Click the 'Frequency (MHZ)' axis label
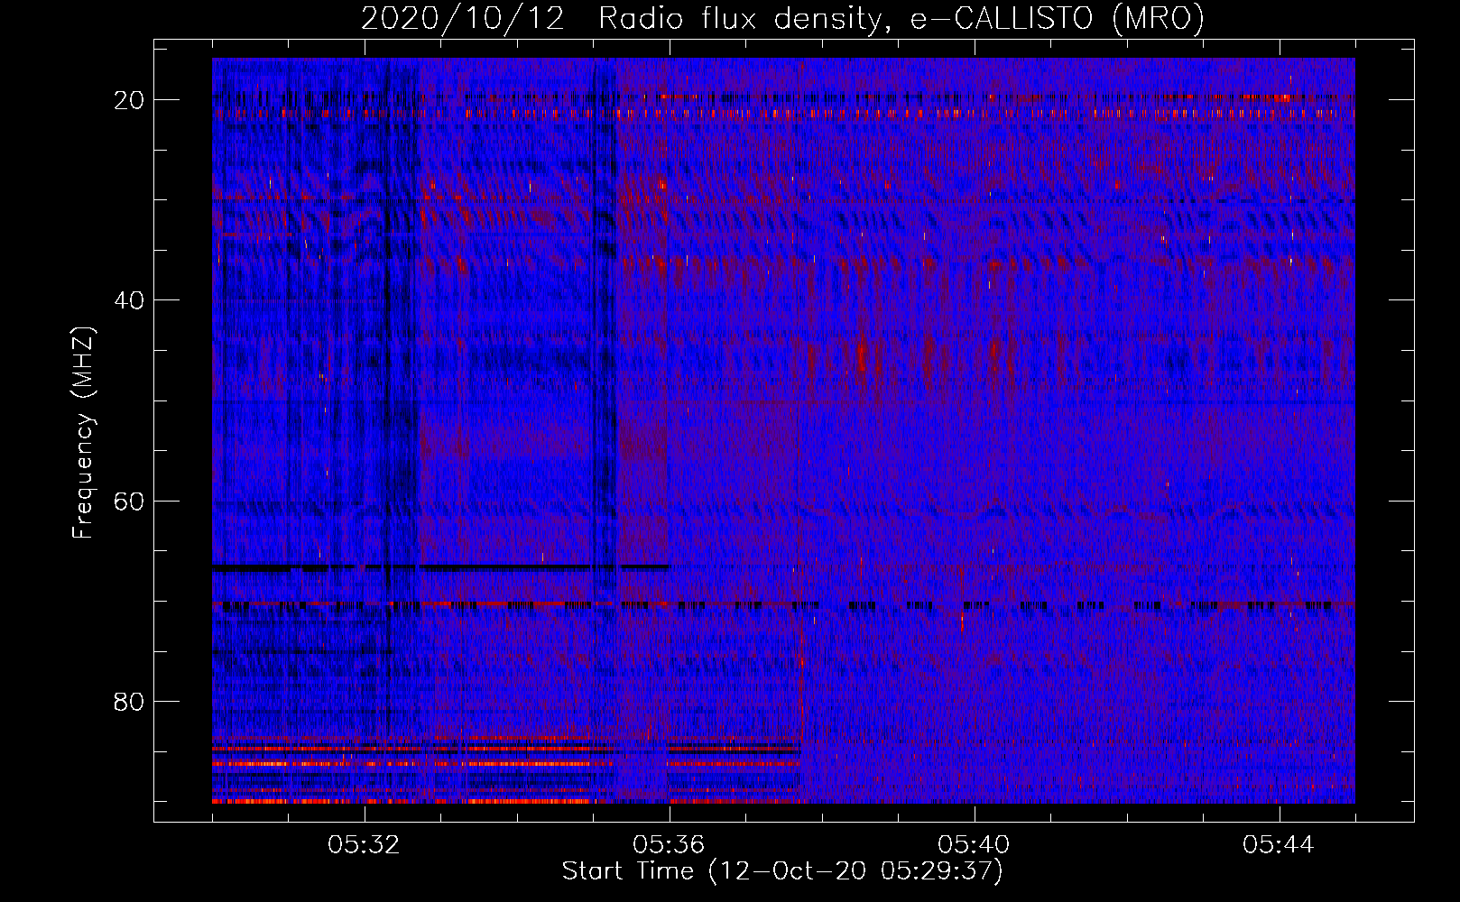The image size is (1460, 902). tap(83, 433)
